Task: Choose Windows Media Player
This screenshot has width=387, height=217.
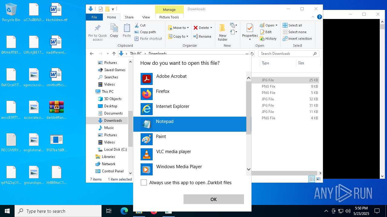Action: pyautogui.click(x=190, y=169)
